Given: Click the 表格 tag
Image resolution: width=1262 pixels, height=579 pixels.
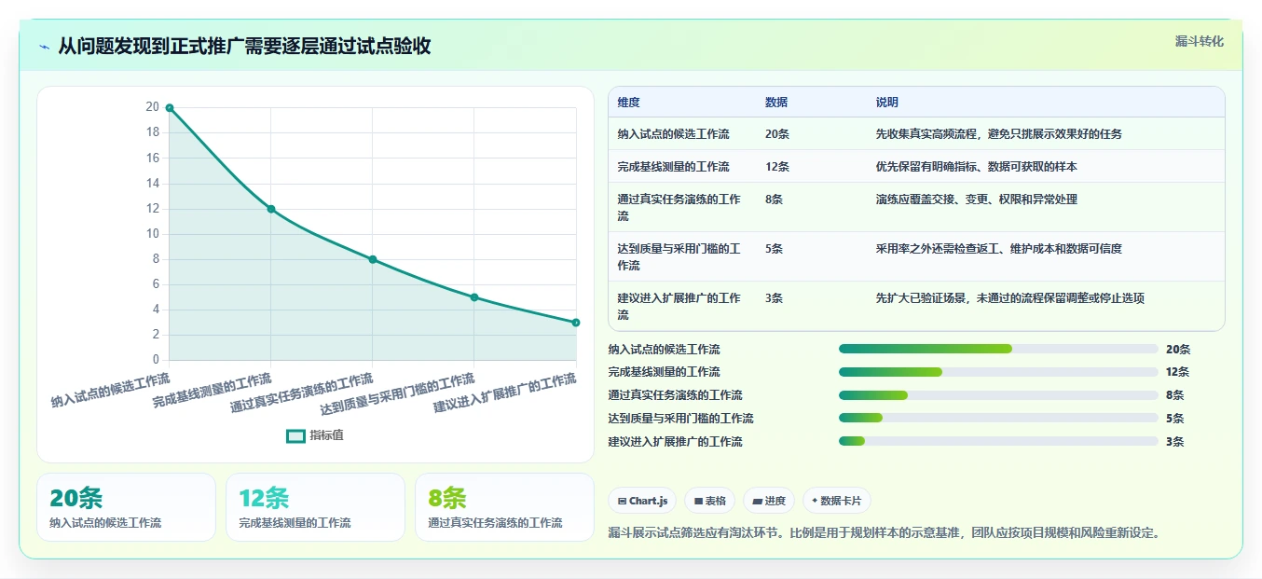Looking at the screenshot, I should click(x=709, y=501).
